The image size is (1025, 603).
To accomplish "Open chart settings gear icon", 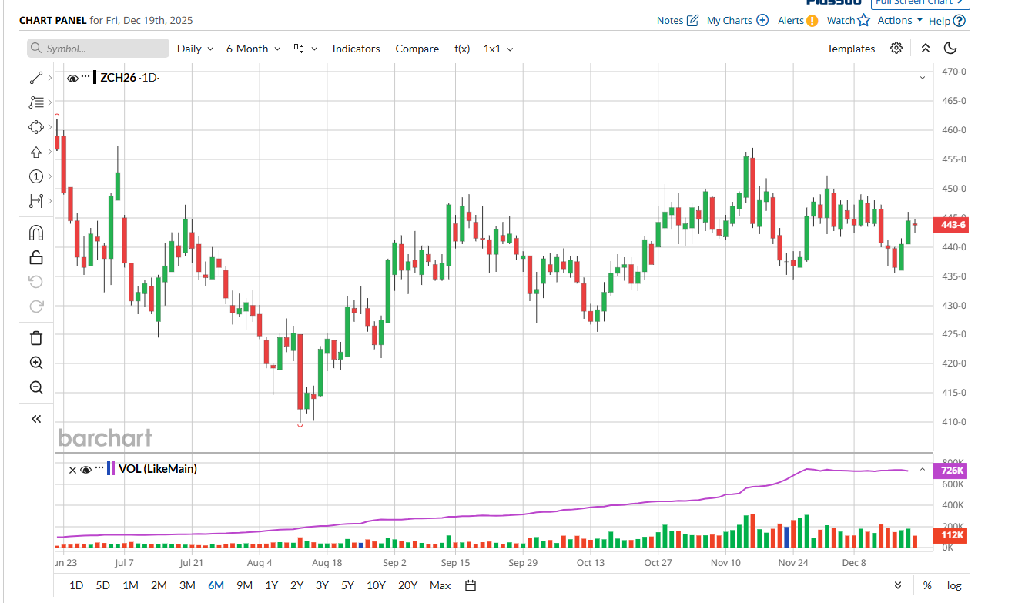I will point(896,49).
